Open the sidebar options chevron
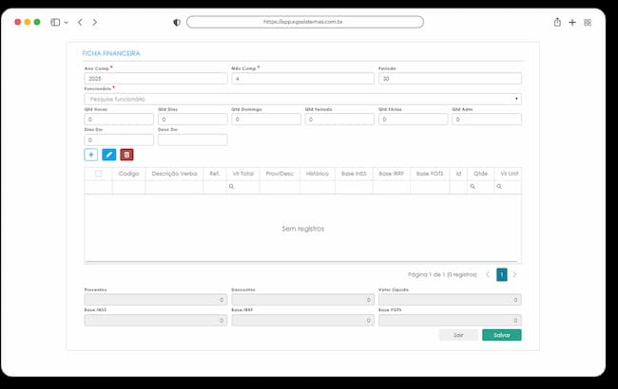Screen dimensions: 618x389 [x=67, y=23]
